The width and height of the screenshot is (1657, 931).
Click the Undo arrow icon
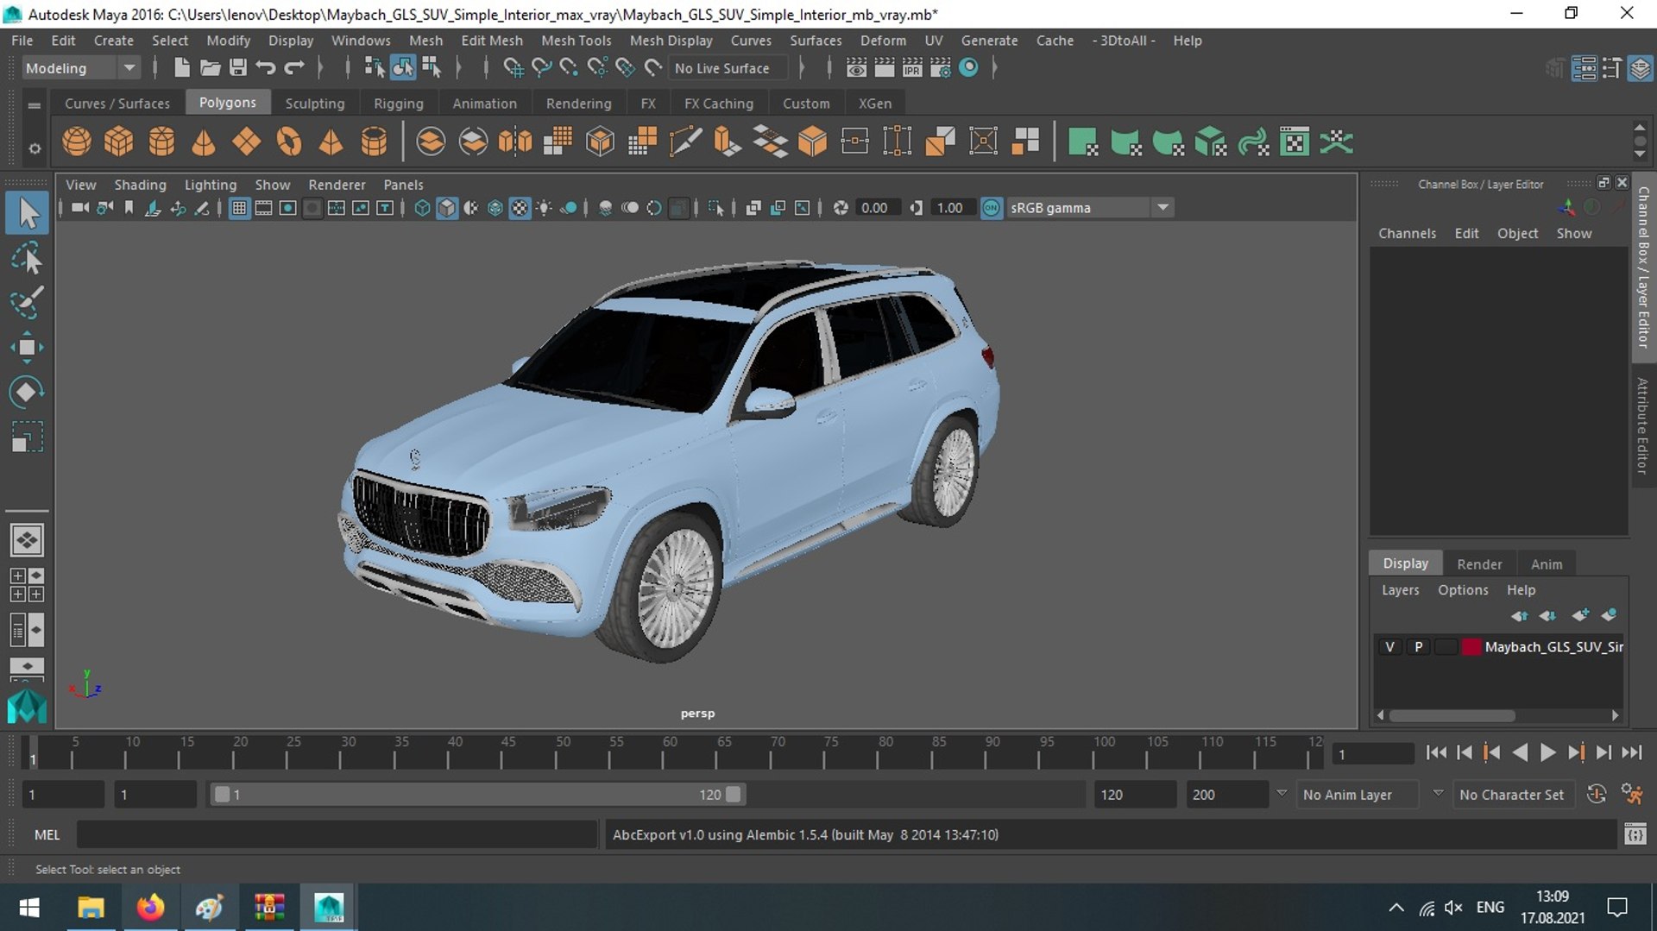266,67
